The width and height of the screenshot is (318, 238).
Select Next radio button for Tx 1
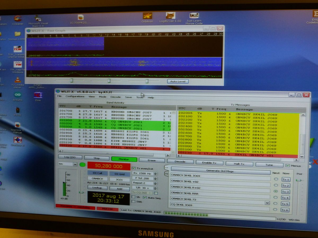tap(276, 179)
